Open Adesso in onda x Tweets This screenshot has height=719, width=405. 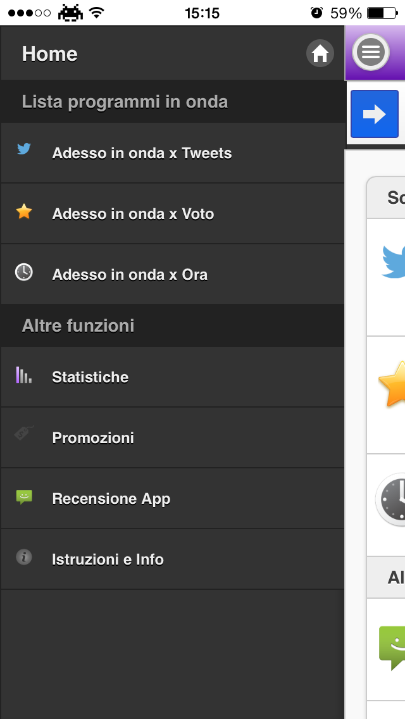pos(142,153)
